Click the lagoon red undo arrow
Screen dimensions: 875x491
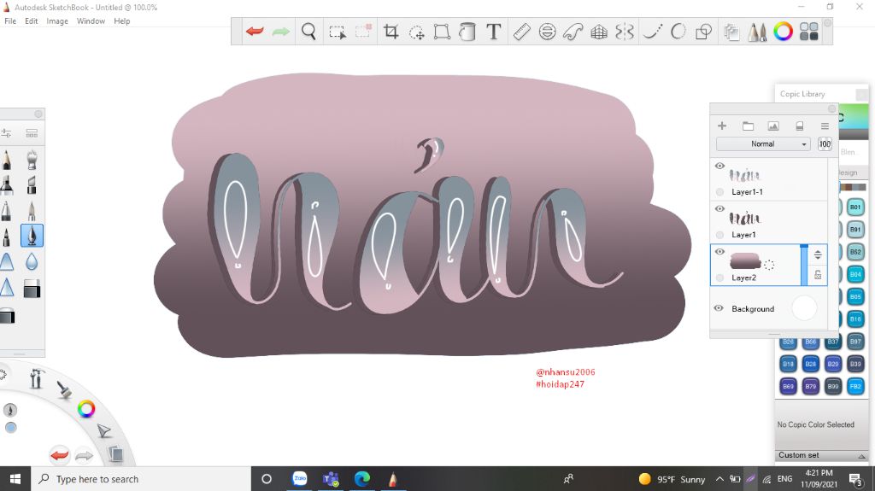tap(59, 455)
